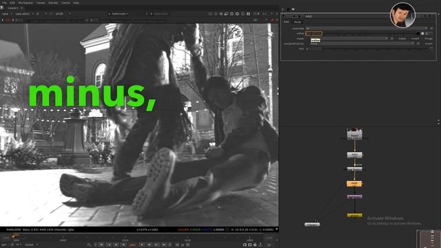
Task: Select the grey Add node below Read
Action: (x=354, y=155)
